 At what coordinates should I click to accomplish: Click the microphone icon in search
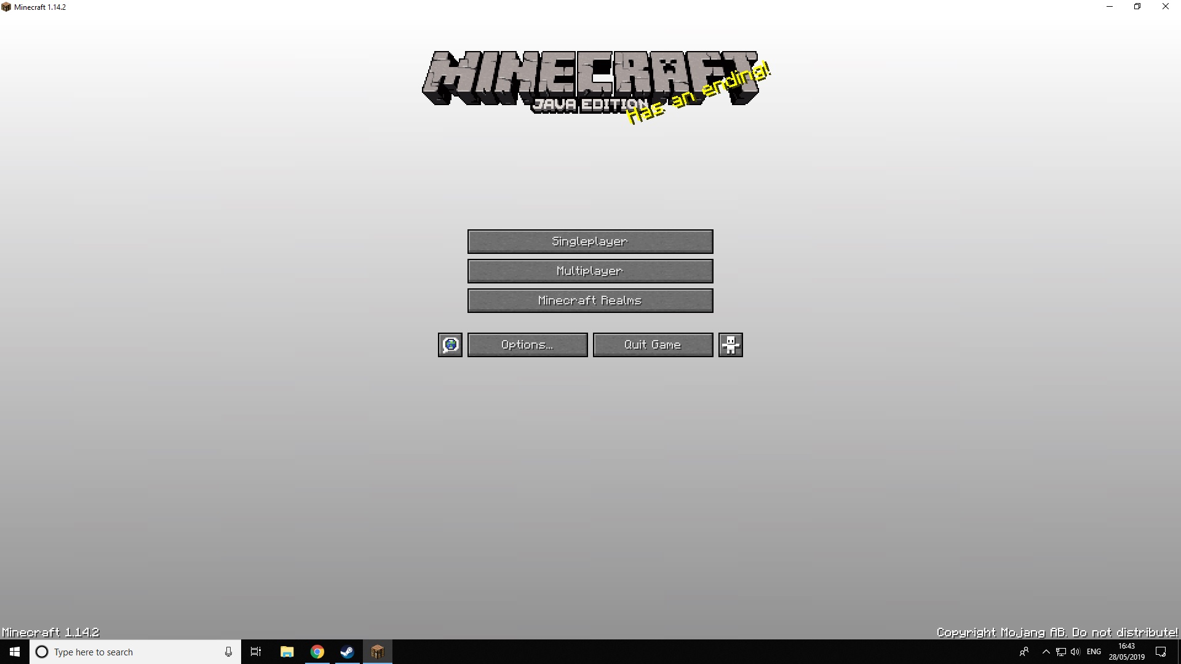point(228,652)
